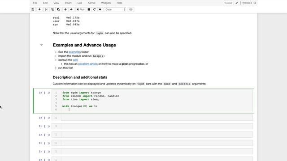Open the Widgets menu
This screenshot has height=161, width=287.
coord(106,3)
